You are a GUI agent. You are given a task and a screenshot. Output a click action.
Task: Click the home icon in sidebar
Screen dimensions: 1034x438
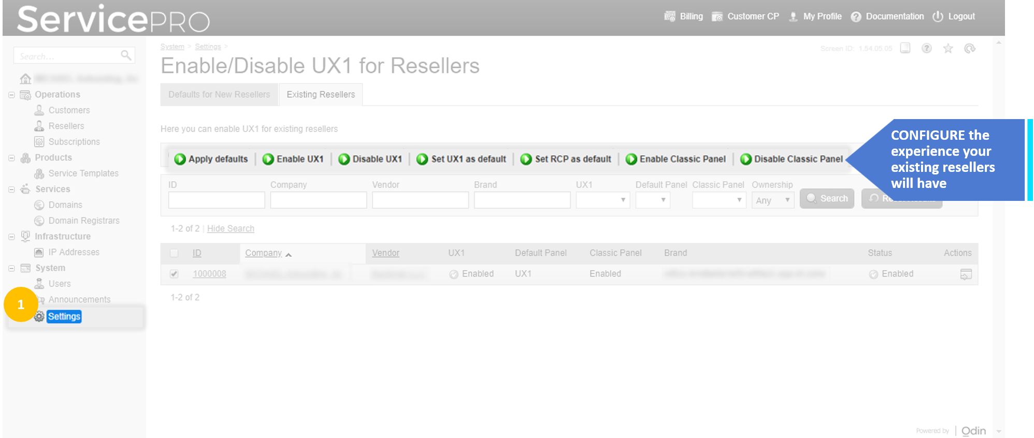25,79
